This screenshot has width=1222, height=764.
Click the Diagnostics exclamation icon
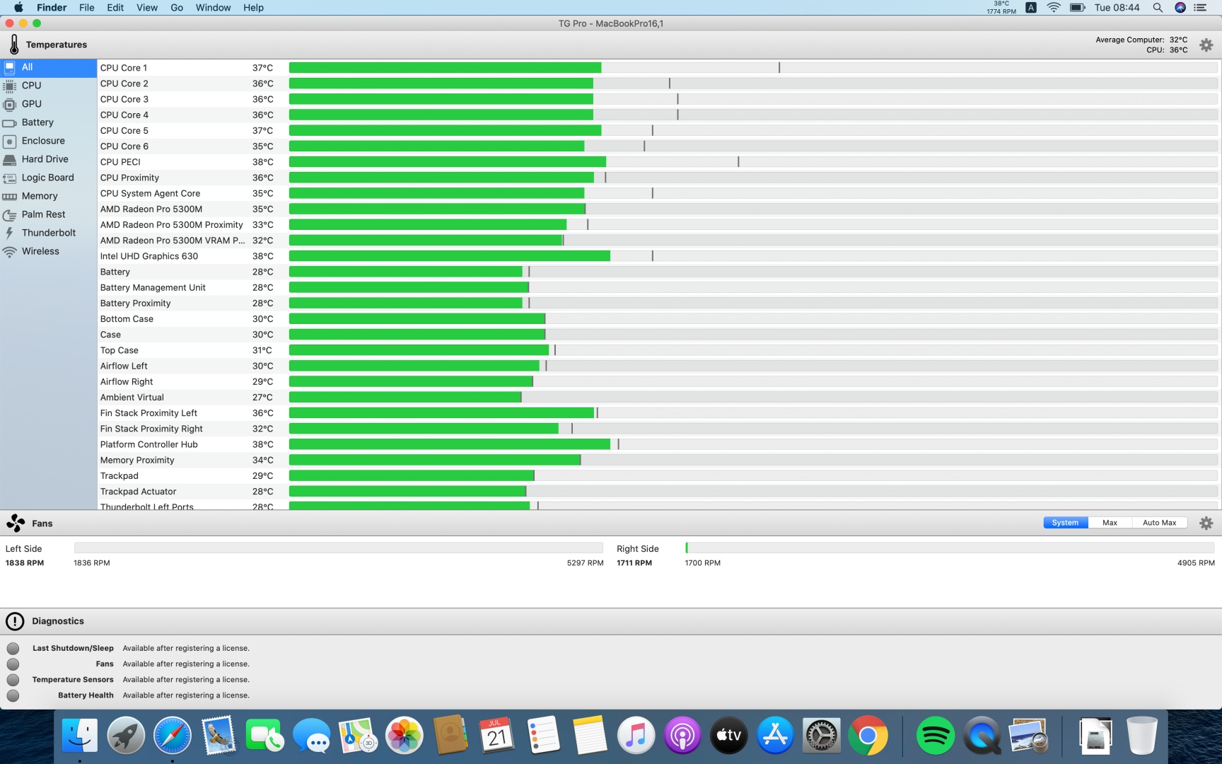point(14,621)
